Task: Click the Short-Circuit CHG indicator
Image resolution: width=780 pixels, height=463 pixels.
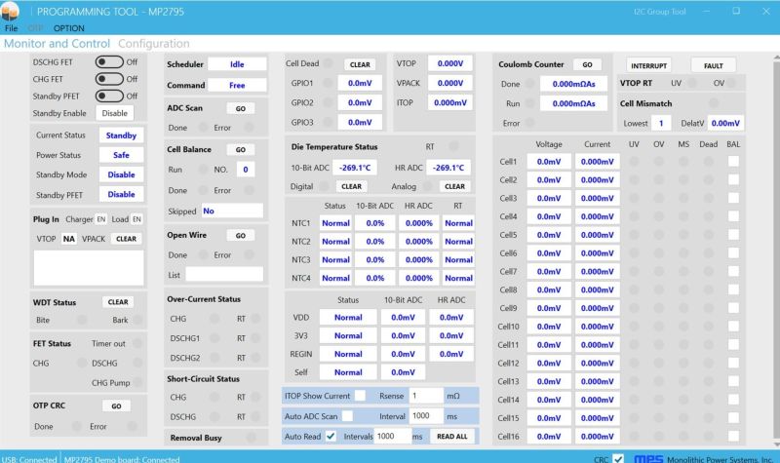Action: [214, 397]
